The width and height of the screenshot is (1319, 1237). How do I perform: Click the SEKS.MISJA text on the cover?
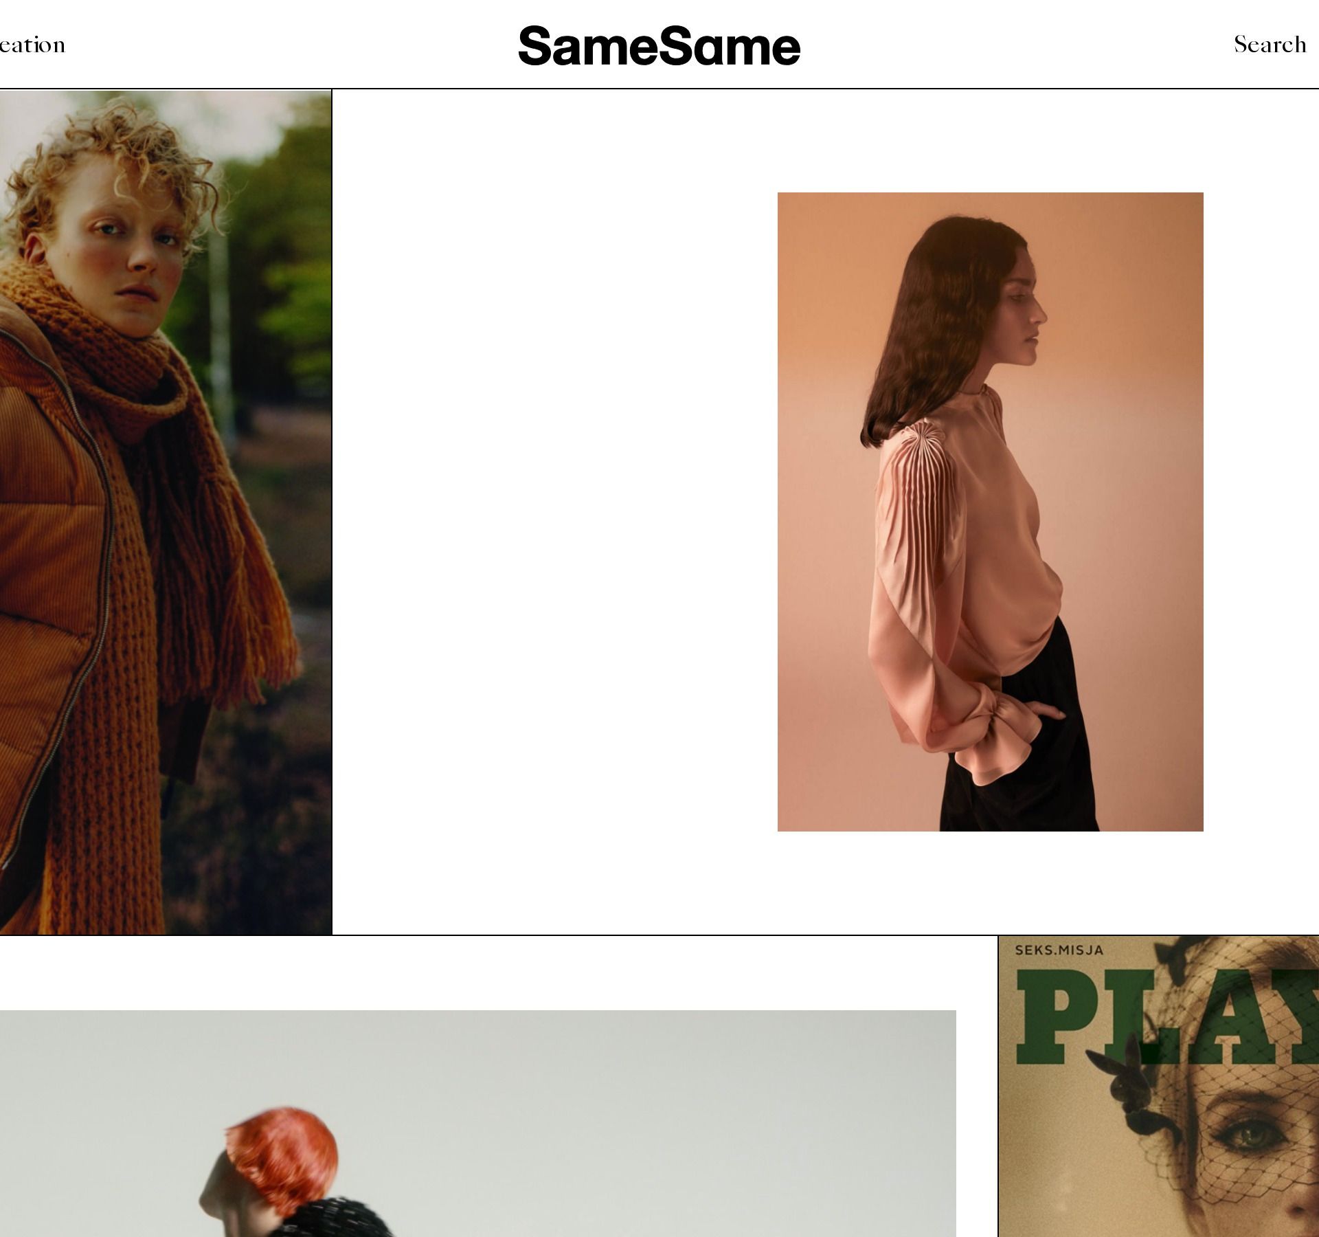[x=1059, y=950]
